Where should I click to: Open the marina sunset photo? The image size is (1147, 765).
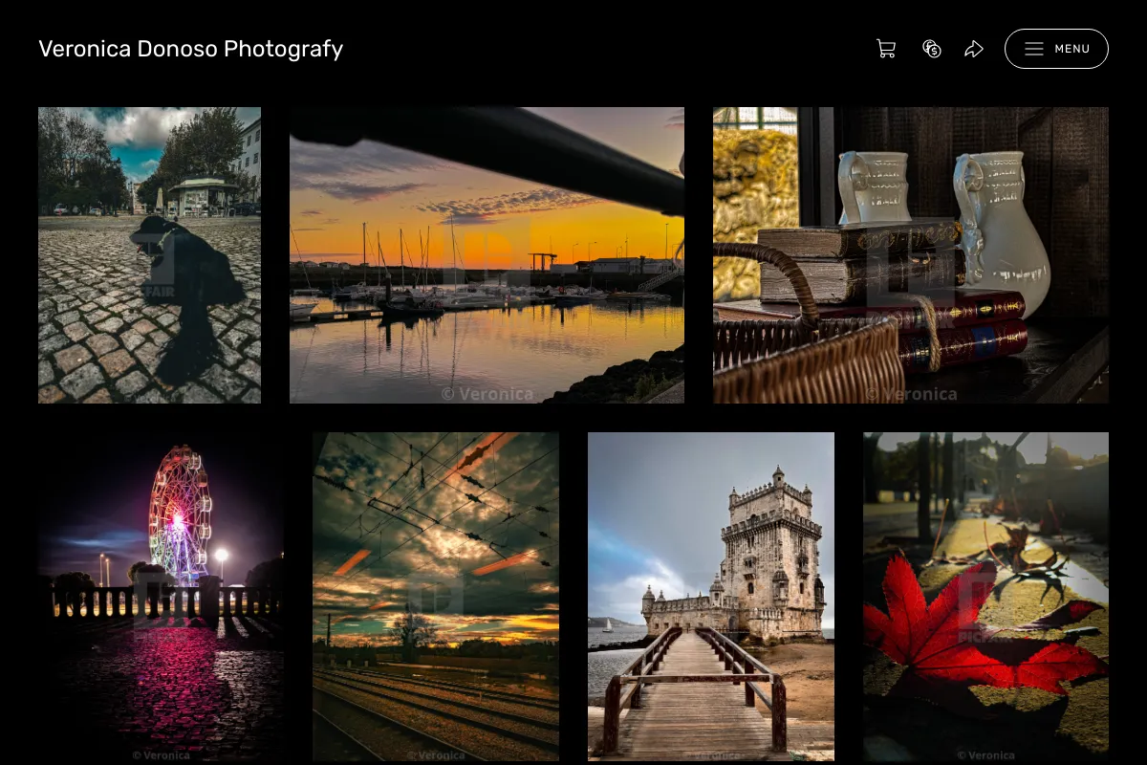pyautogui.click(x=487, y=255)
